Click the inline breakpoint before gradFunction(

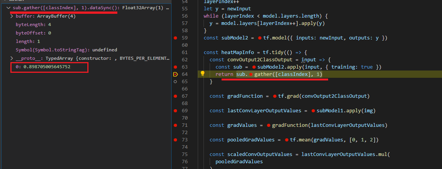coord(269,125)
